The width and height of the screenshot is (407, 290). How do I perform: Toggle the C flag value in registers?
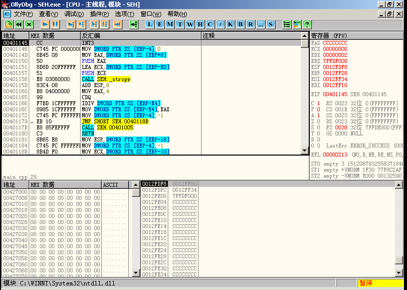(319, 103)
